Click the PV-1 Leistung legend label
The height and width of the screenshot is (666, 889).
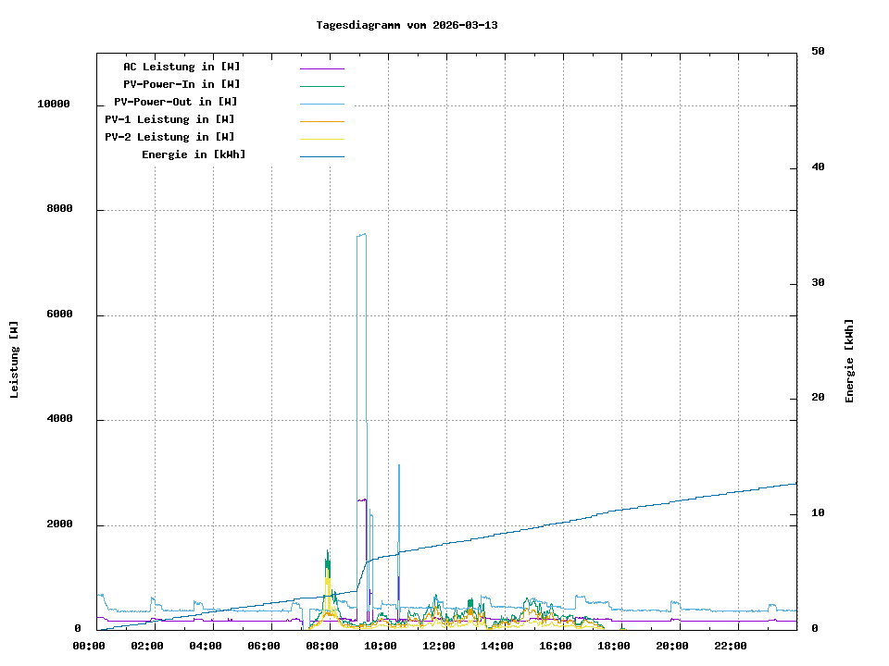coord(169,119)
